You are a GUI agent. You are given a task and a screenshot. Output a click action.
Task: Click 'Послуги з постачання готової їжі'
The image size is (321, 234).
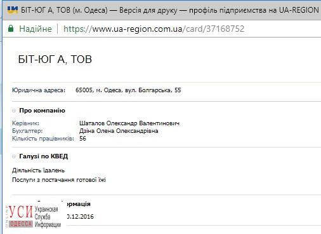tap(59, 180)
